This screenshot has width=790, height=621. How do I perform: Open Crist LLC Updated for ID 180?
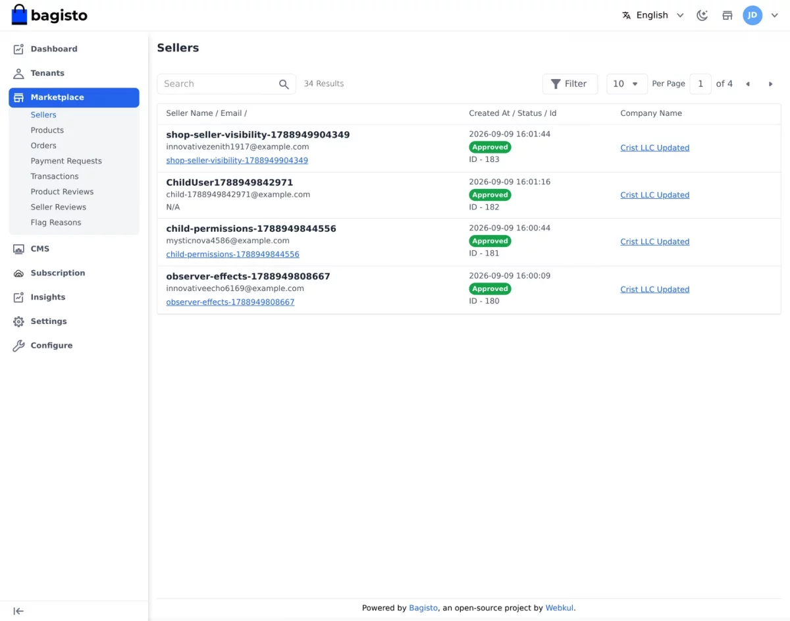pos(655,289)
